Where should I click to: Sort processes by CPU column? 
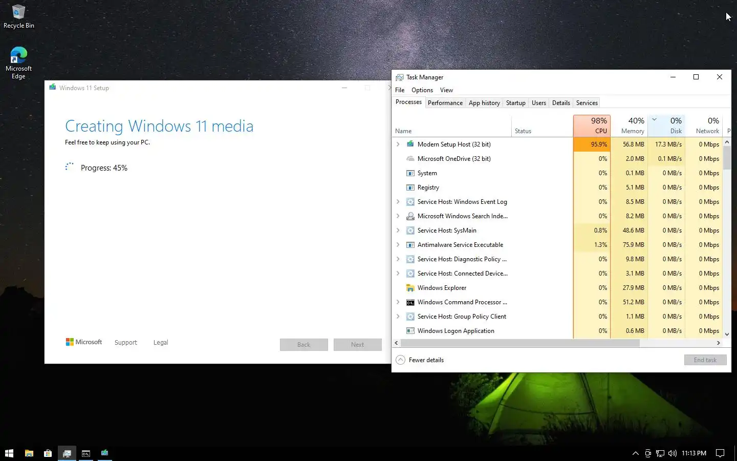[x=592, y=125]
